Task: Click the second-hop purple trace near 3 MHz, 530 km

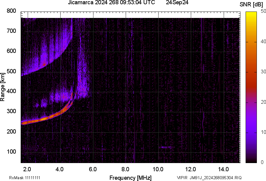Action: click(x=44, y=64)
